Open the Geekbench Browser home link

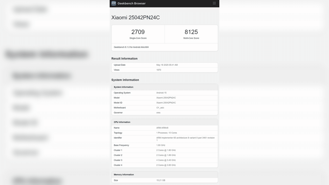coord(132,3)
